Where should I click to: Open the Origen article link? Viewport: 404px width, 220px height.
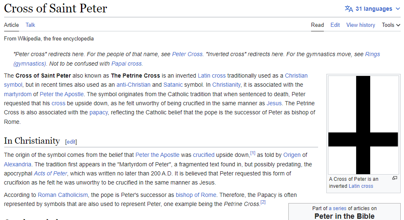(292, 155)
